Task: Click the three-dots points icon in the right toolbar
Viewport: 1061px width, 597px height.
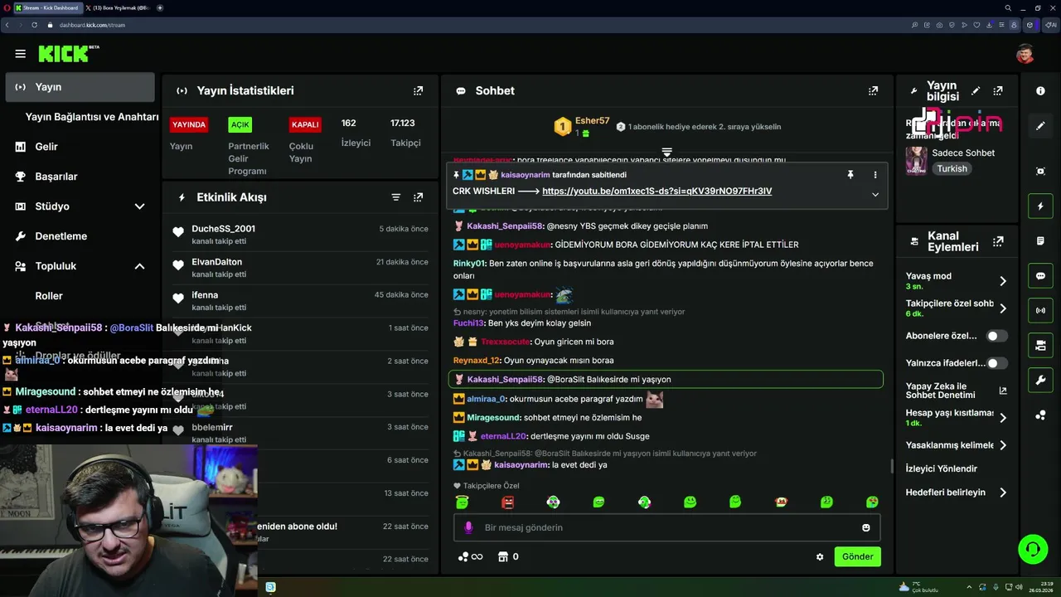Action: click(1040, 415)
